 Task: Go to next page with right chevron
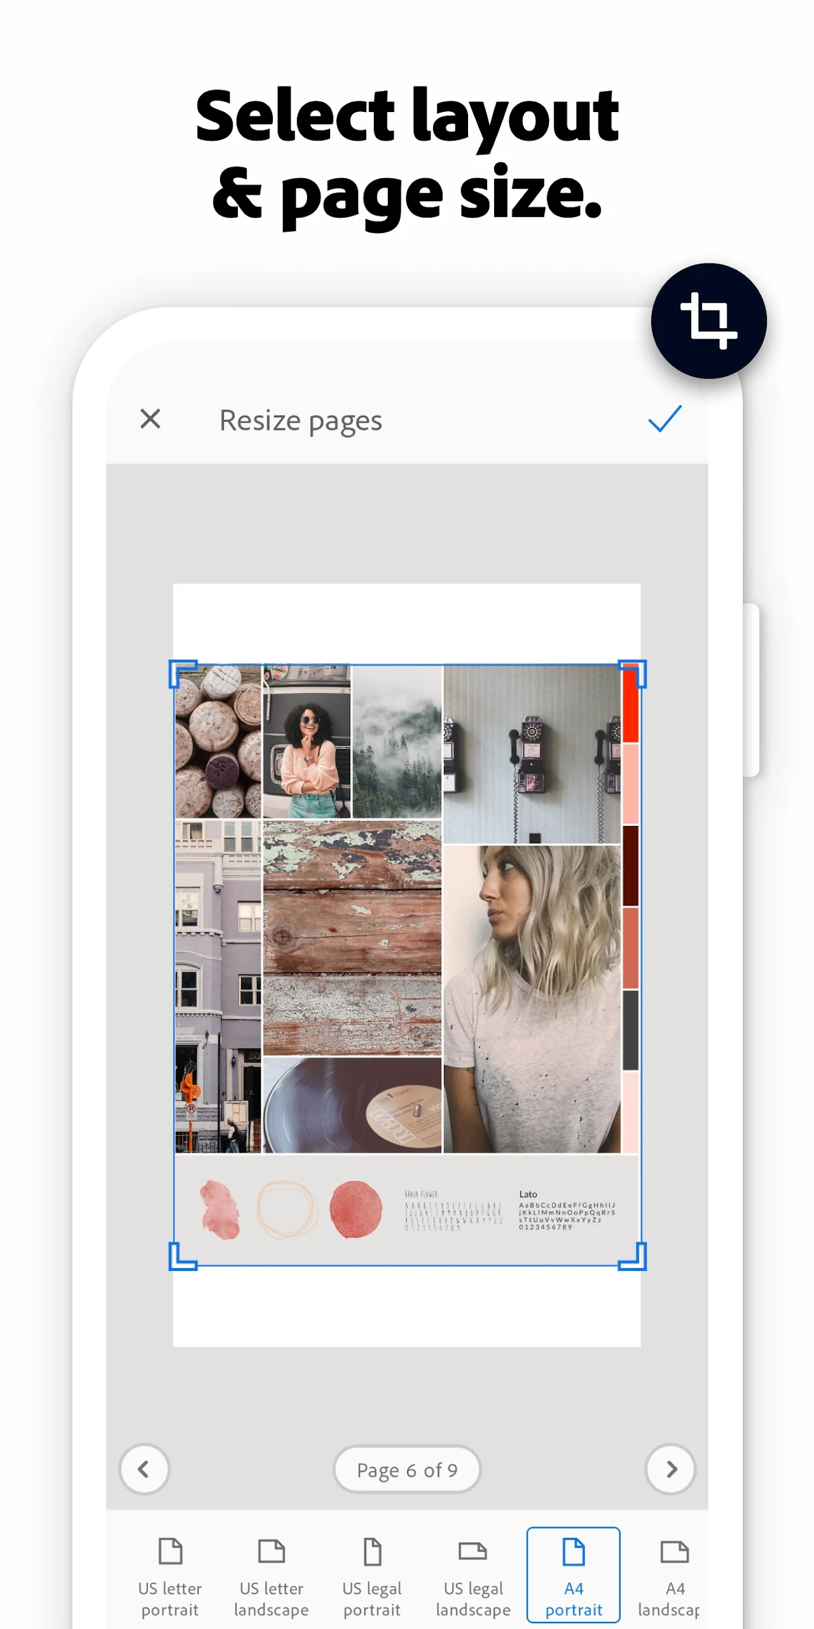click(x=671, y=1469)
